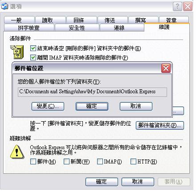
Task: Click the mail store folder path field
Action: 92,92
